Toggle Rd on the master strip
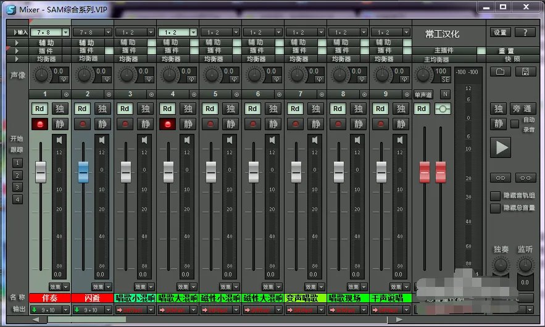Image resolution: width=545 pixels, height=327 pixels. (422, 109)
